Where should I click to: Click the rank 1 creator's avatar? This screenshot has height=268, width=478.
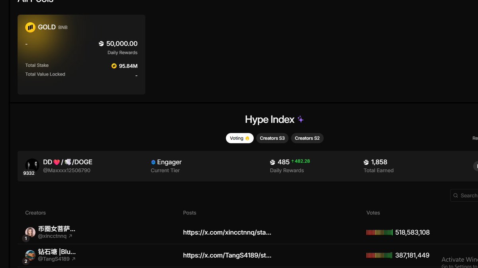pos(30,232)
